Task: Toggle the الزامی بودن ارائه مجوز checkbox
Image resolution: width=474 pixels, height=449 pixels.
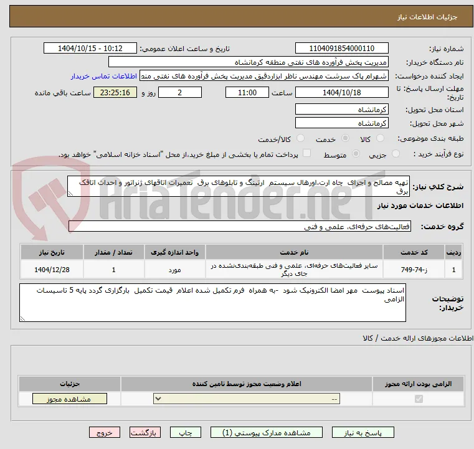Action: pyautogui.click(x=419, y=399)
